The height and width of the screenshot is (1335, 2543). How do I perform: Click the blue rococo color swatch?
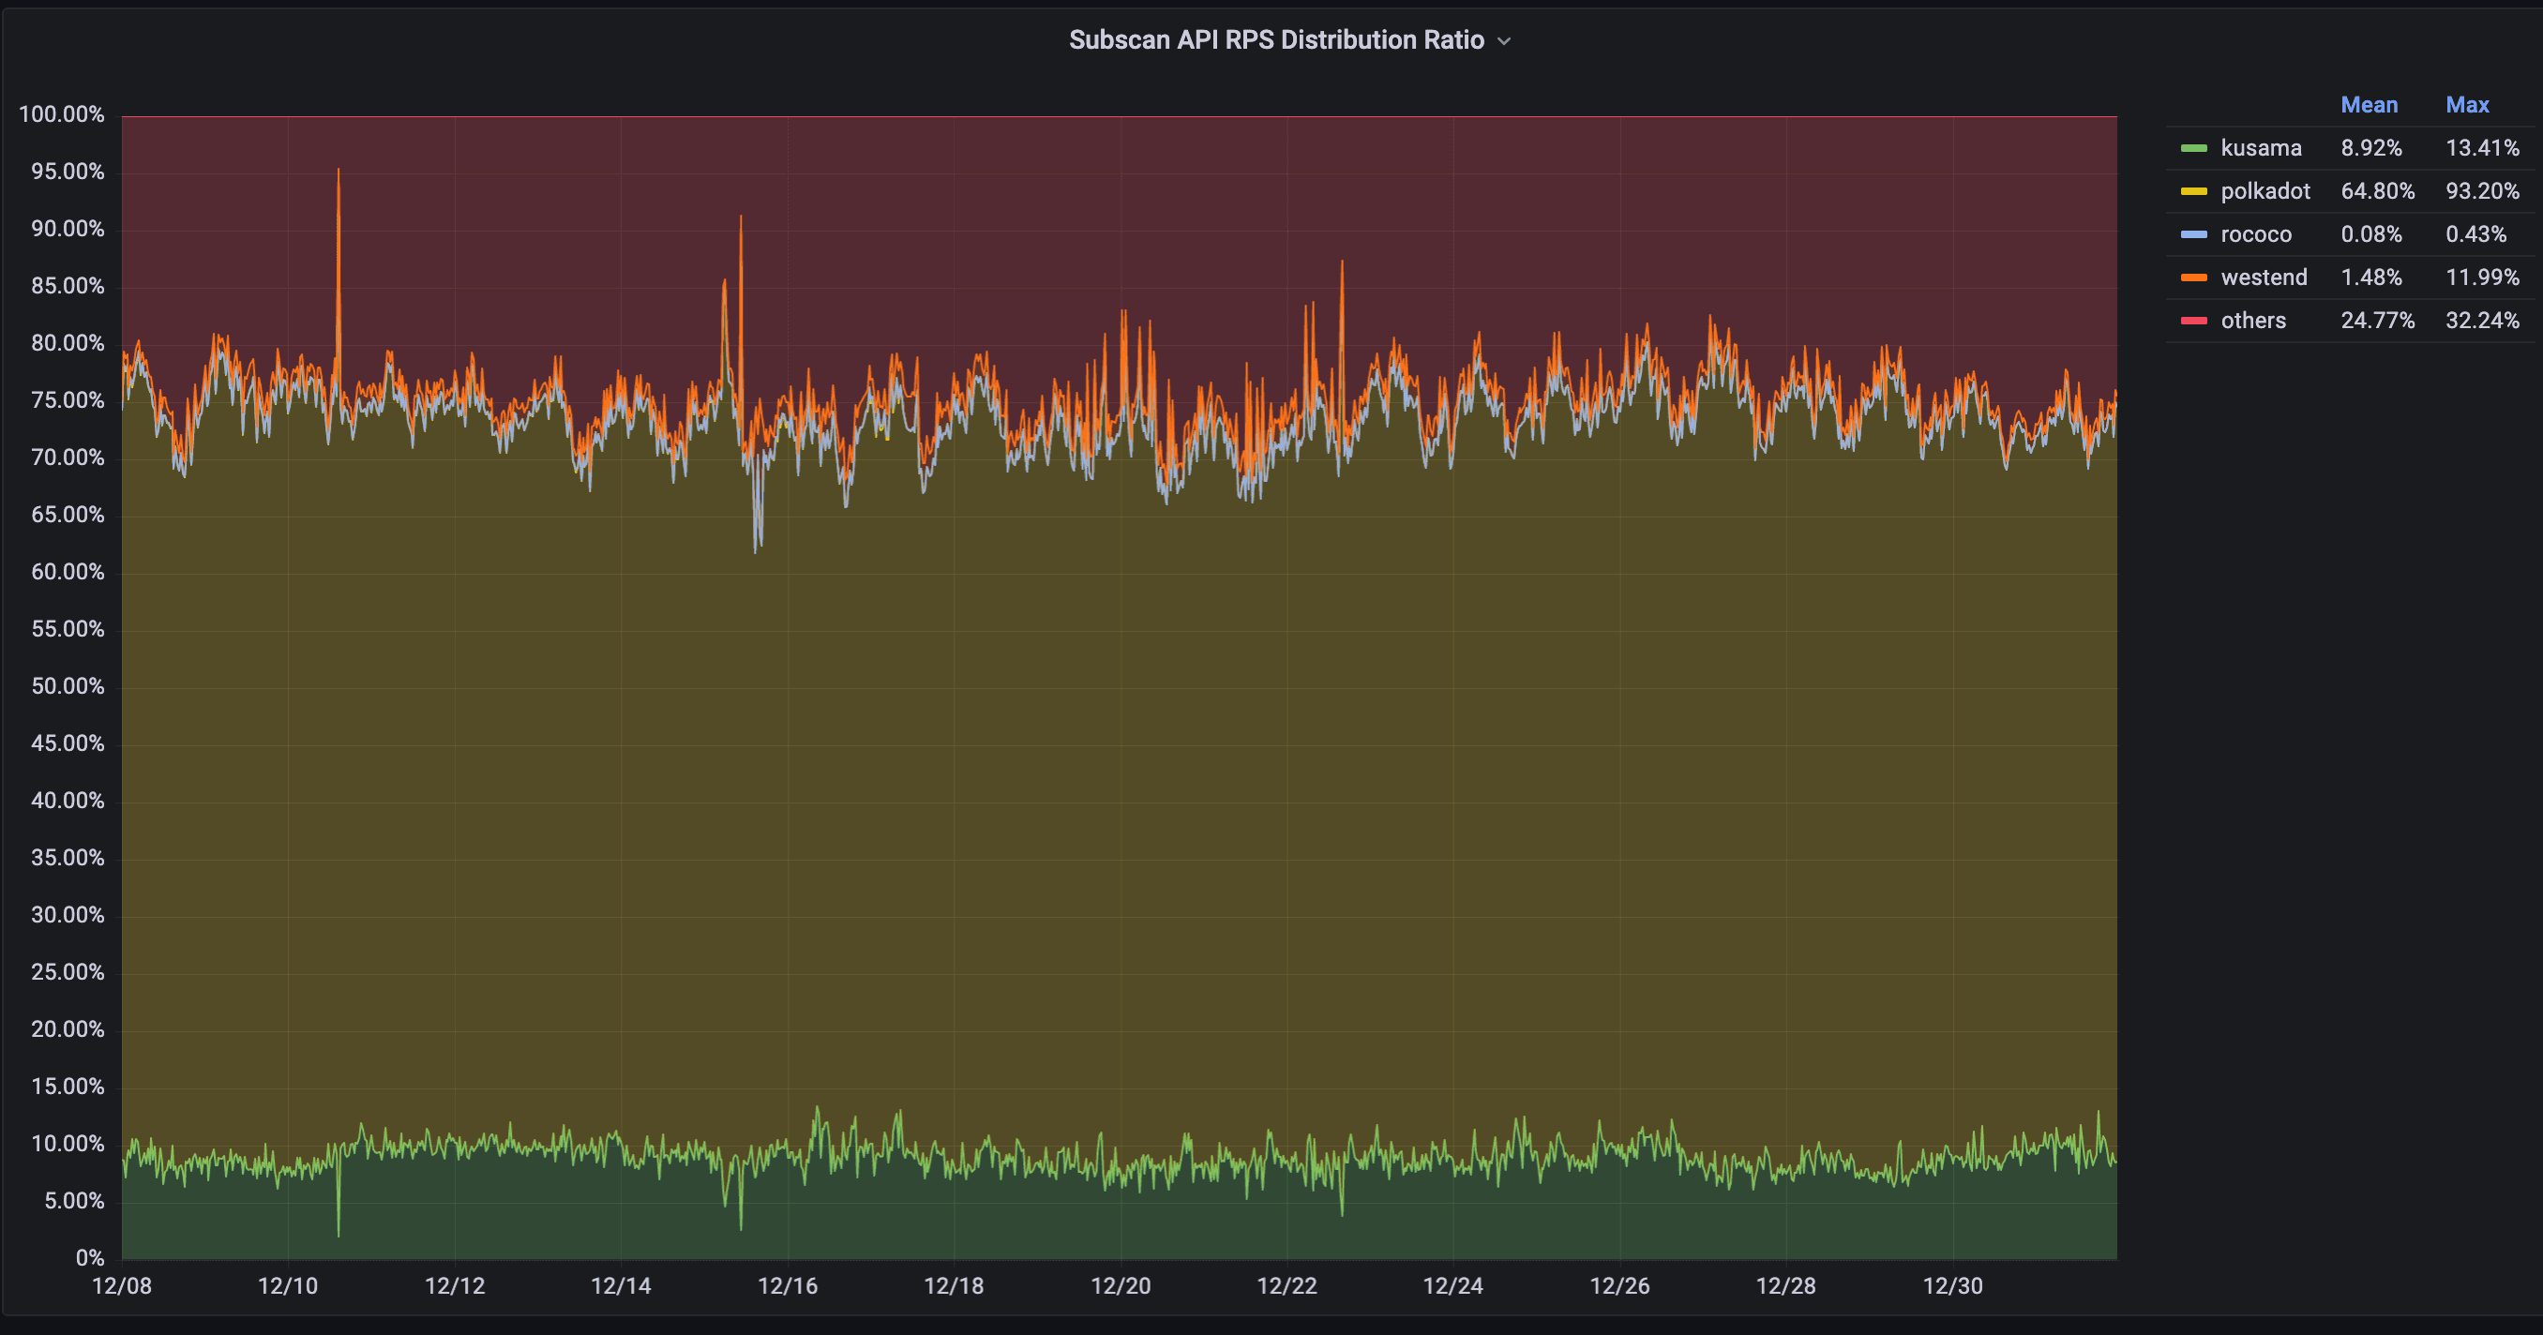[x=2192, y=234]
